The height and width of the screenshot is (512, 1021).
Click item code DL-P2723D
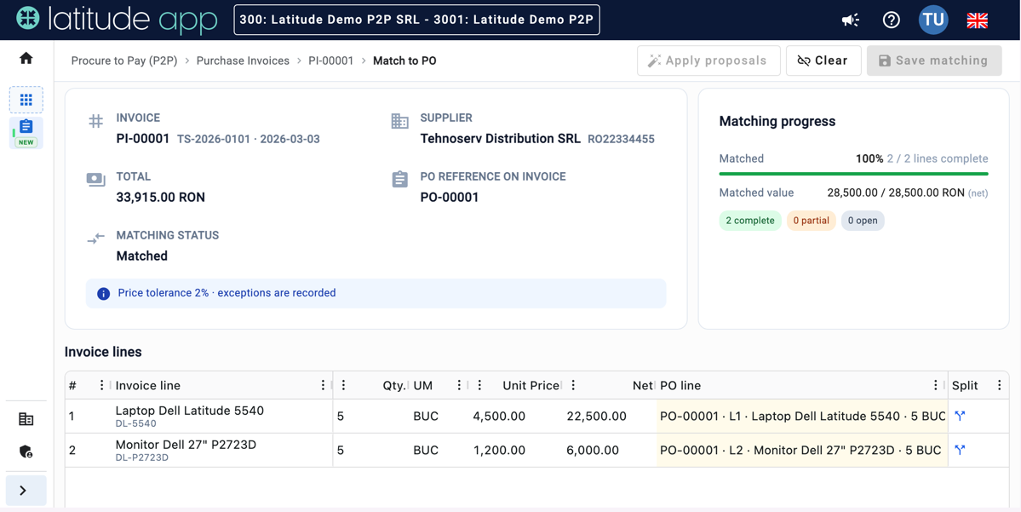click(x=142, y=457)
